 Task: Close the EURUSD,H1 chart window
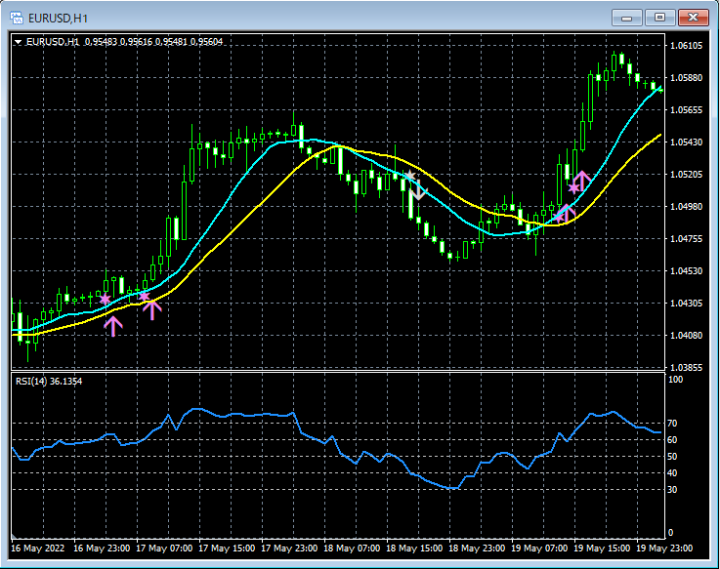coord(694,18)
